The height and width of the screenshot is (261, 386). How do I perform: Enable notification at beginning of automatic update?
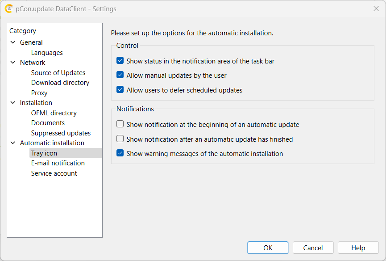[120, 124]
